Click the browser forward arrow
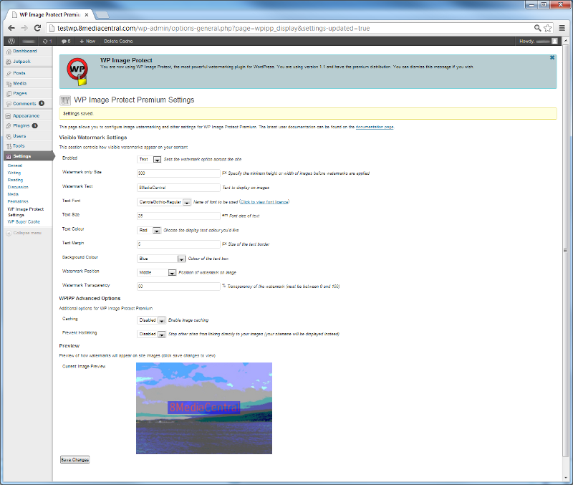Viewport: 573px width, 485px height. pyautogui.click(x=24, y=28)
